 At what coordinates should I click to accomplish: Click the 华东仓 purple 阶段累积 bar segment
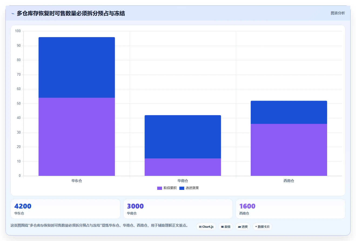tap(77, 137)
